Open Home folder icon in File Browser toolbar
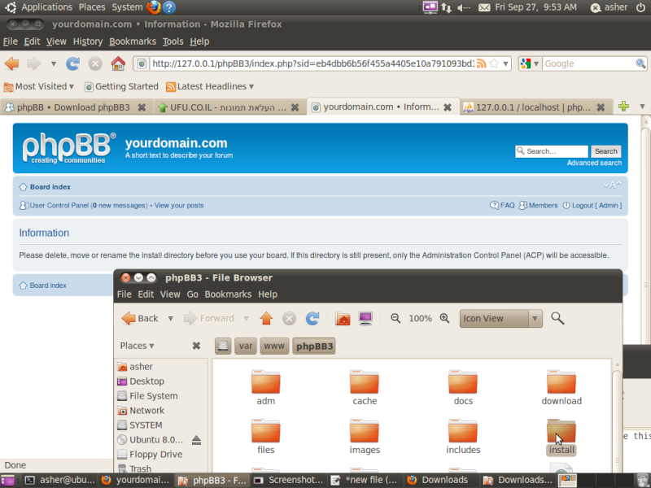 click(x=343, y=318)
